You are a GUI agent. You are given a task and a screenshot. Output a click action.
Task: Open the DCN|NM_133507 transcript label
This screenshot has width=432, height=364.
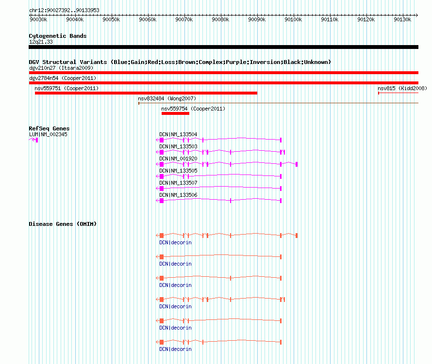click(178, 183)
